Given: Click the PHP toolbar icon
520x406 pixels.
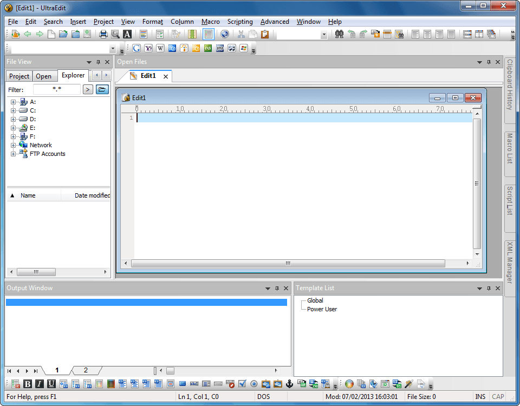Looking at the screenshot, I should pyautogui.click(x=220, y=48).
